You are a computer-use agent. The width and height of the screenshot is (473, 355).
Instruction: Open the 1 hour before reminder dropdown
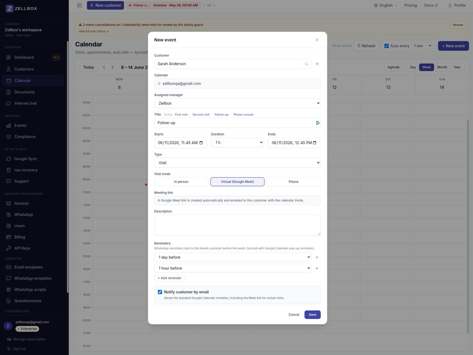click(x=233, y=268)
